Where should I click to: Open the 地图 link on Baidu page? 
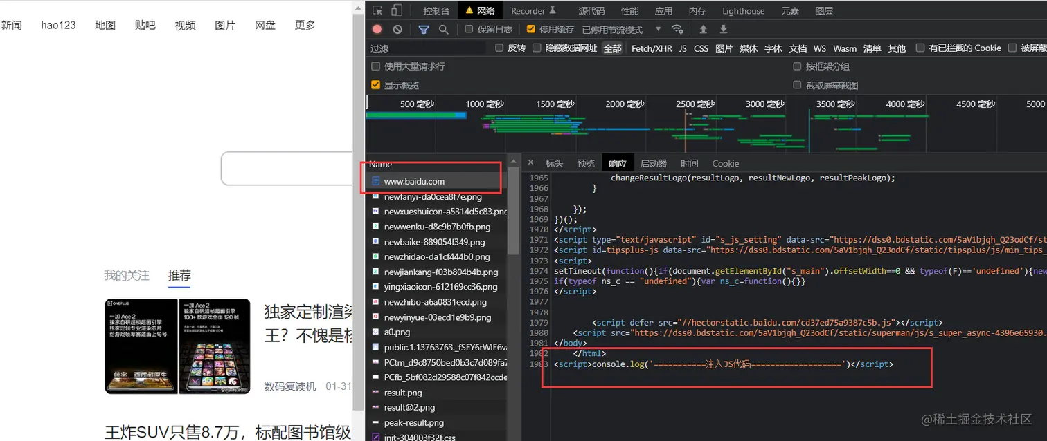tap(105, 26)
